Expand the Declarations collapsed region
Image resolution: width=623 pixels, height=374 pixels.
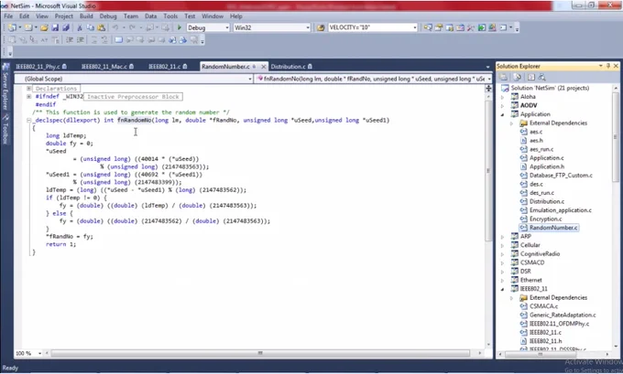pos(29,89)
